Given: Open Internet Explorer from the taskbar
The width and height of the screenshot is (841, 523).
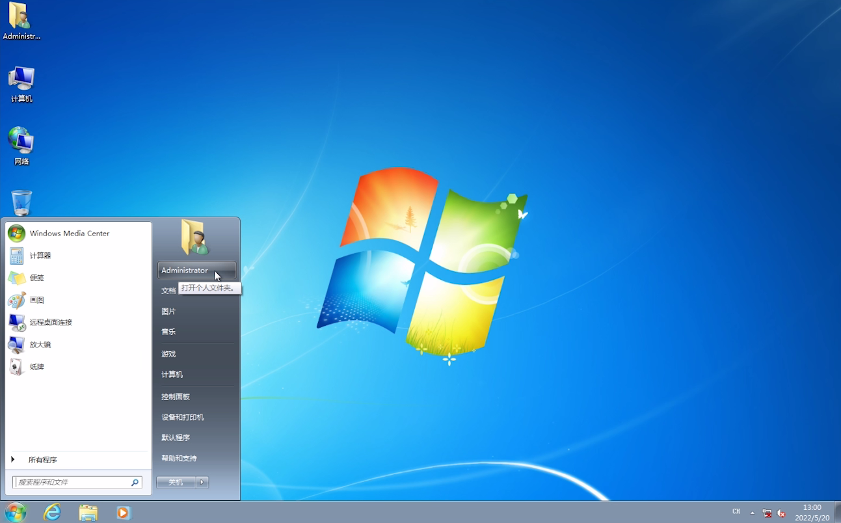Looking at the screenshot, I should click(52, 513).
